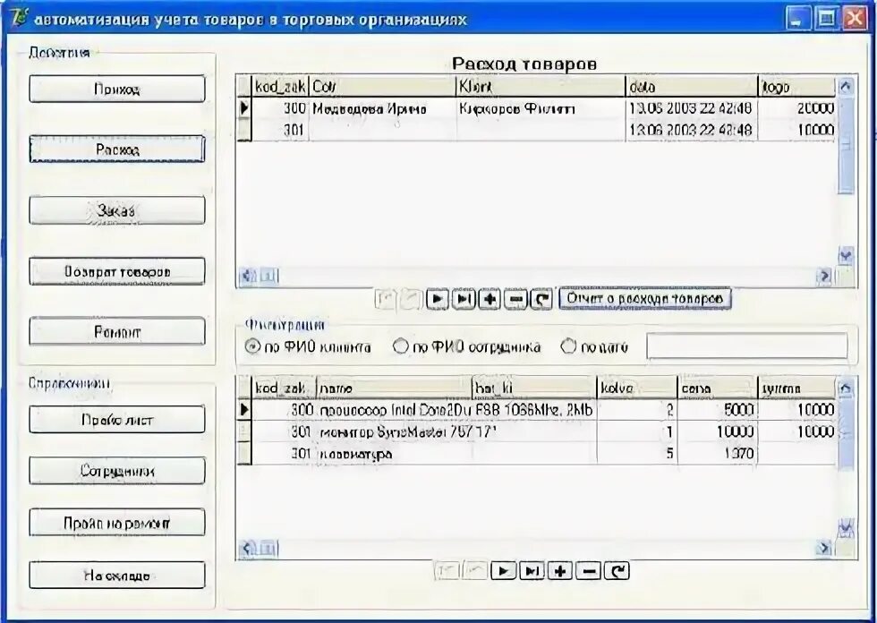Click right arrow of upper grid horizontal scrollbar
The height and width of the screenshot is (623, 877).
pos(824,275)
